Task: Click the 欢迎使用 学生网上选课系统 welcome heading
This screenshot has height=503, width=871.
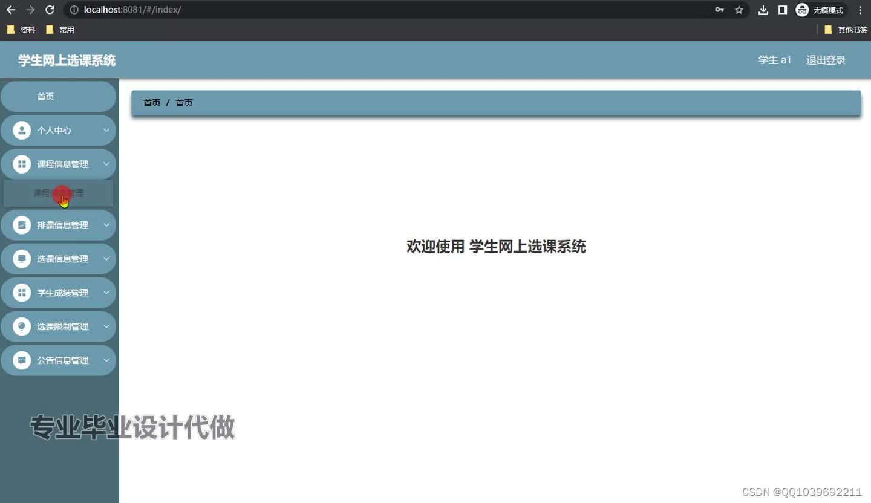Action: [496, 247]
